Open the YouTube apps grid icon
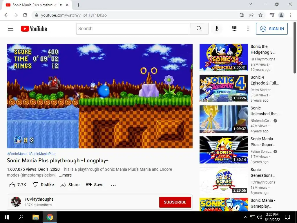297x223 pixels. (234, 29)
